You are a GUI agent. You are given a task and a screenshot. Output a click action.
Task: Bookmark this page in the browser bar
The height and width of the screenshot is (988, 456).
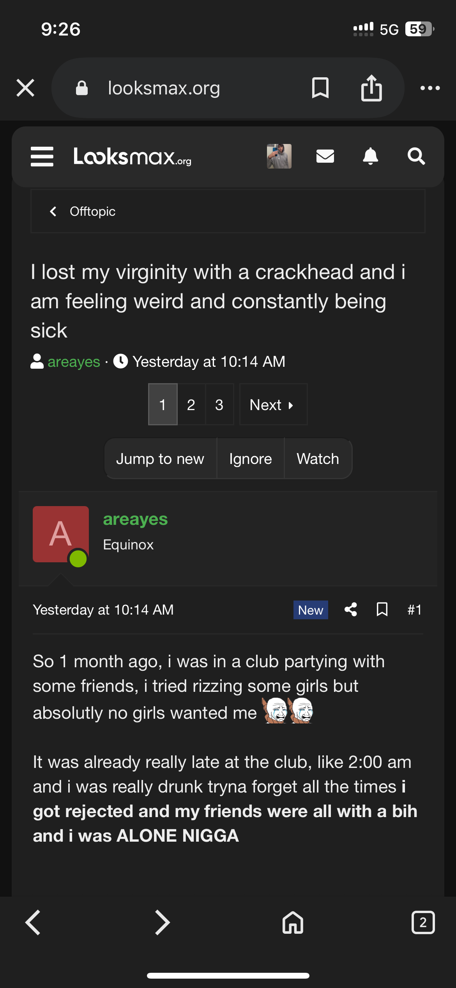click(320, 88)
